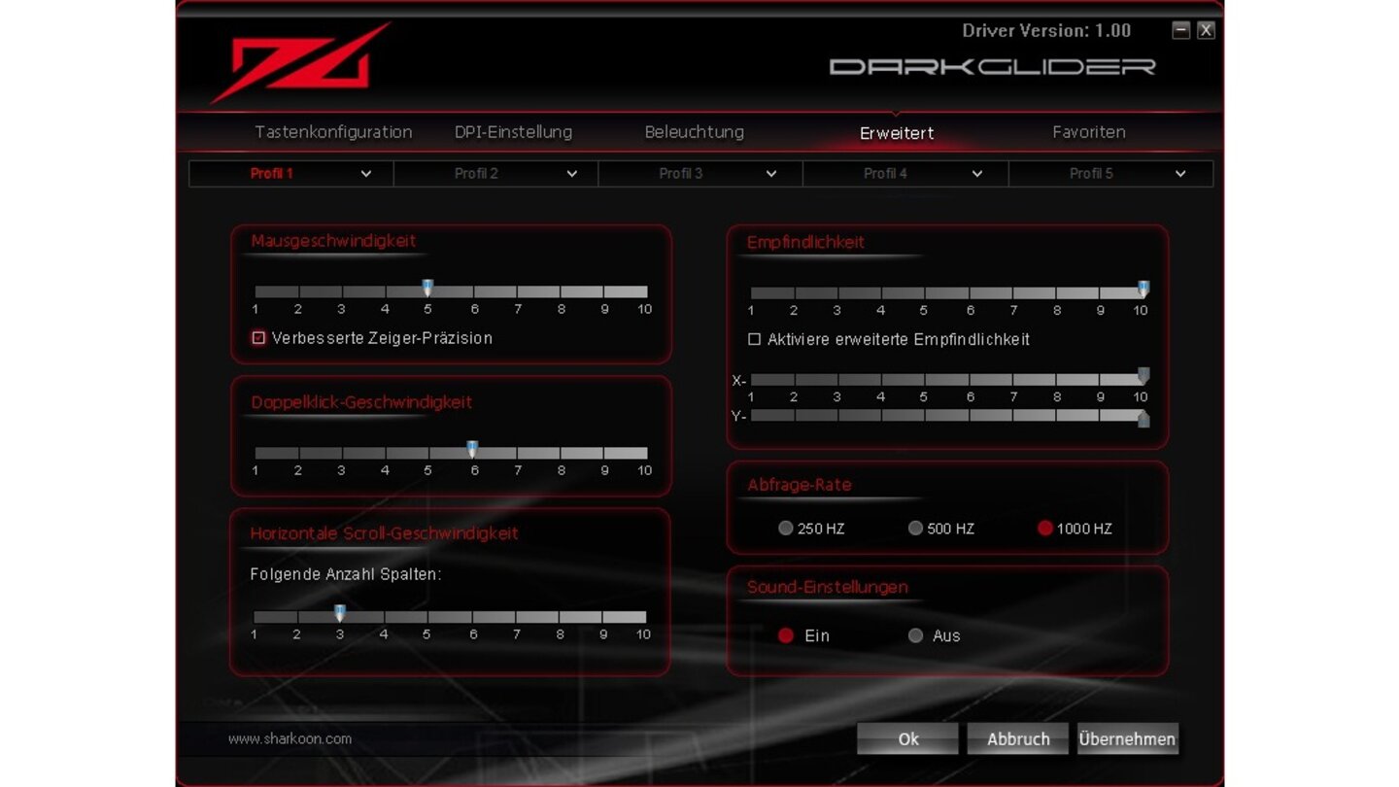Click the Doppelklick-Geschwindigkeit slider handle
1399x787 pixels.
tap(472, 450)
